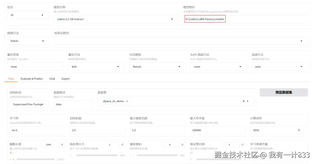Click the 验证集比例 number box showing 0
The image size is (315, 164).
[x=231, y=144]
